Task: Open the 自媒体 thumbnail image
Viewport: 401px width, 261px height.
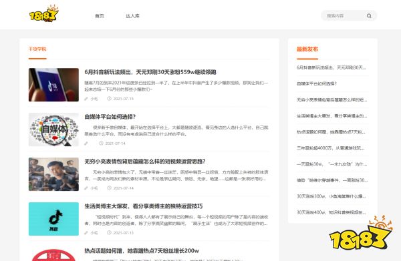Action: point(53,129)
